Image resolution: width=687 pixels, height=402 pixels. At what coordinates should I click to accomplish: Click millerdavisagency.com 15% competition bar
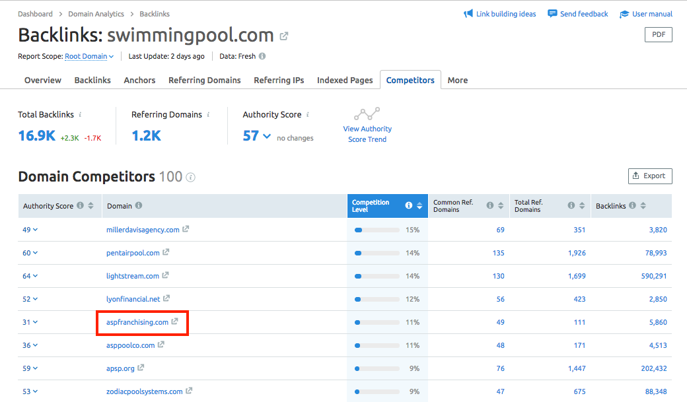tap(377, 230)
